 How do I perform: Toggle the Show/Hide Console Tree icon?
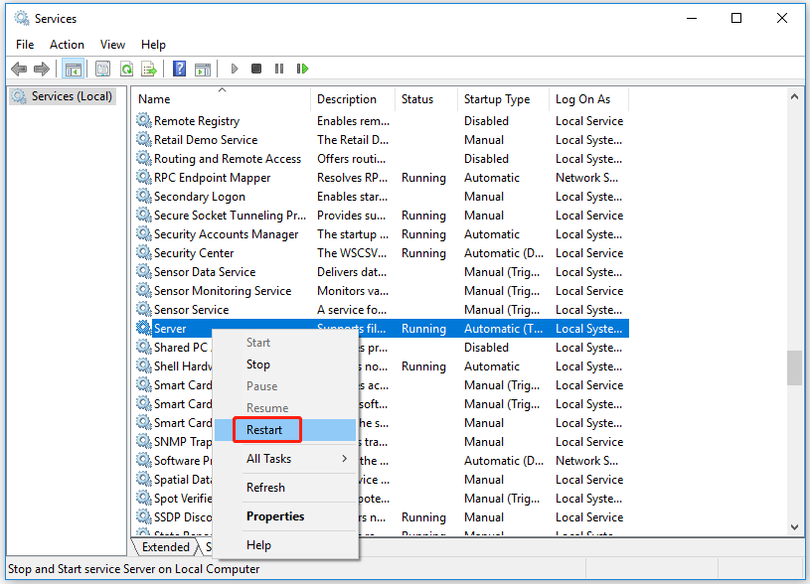pyautogui.click(x=73, y=69)
